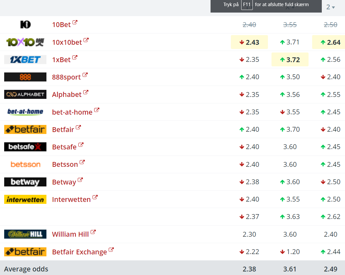Screen dimensions: 345x275
Task: Select average draw odds 3.61
Action: coord(290,269)
